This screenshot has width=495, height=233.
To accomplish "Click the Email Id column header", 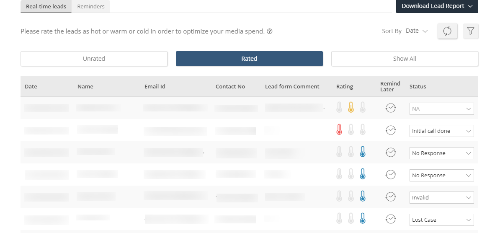I will pyautogui.click(x=155, y=86).
